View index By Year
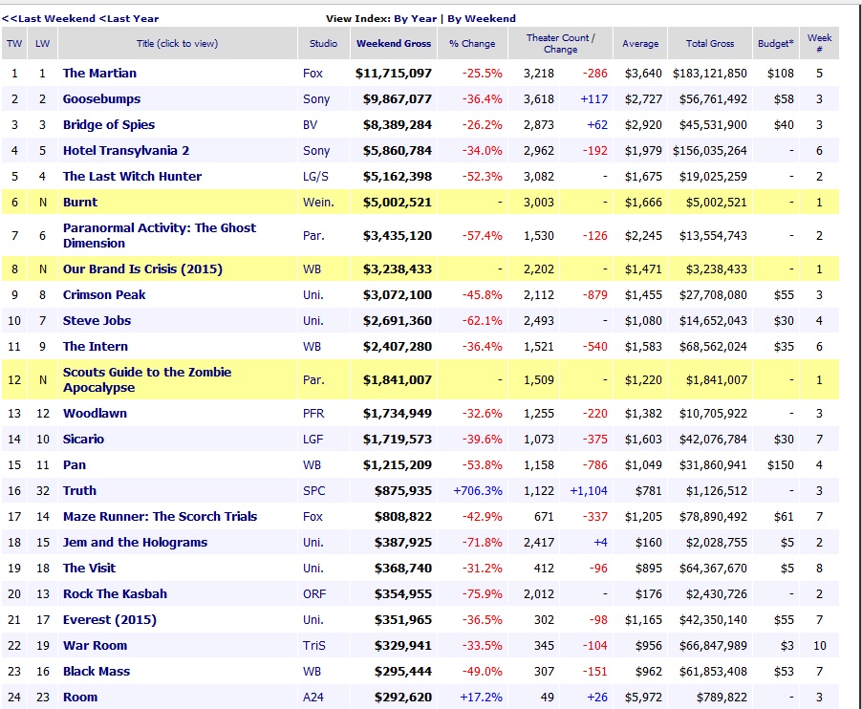This screenshot has height=709, width=862. [417, 18]
